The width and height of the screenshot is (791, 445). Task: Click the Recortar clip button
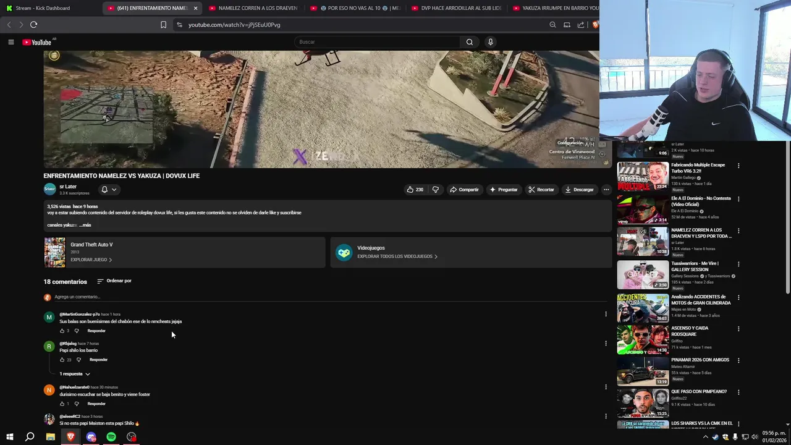click(541, 190)
